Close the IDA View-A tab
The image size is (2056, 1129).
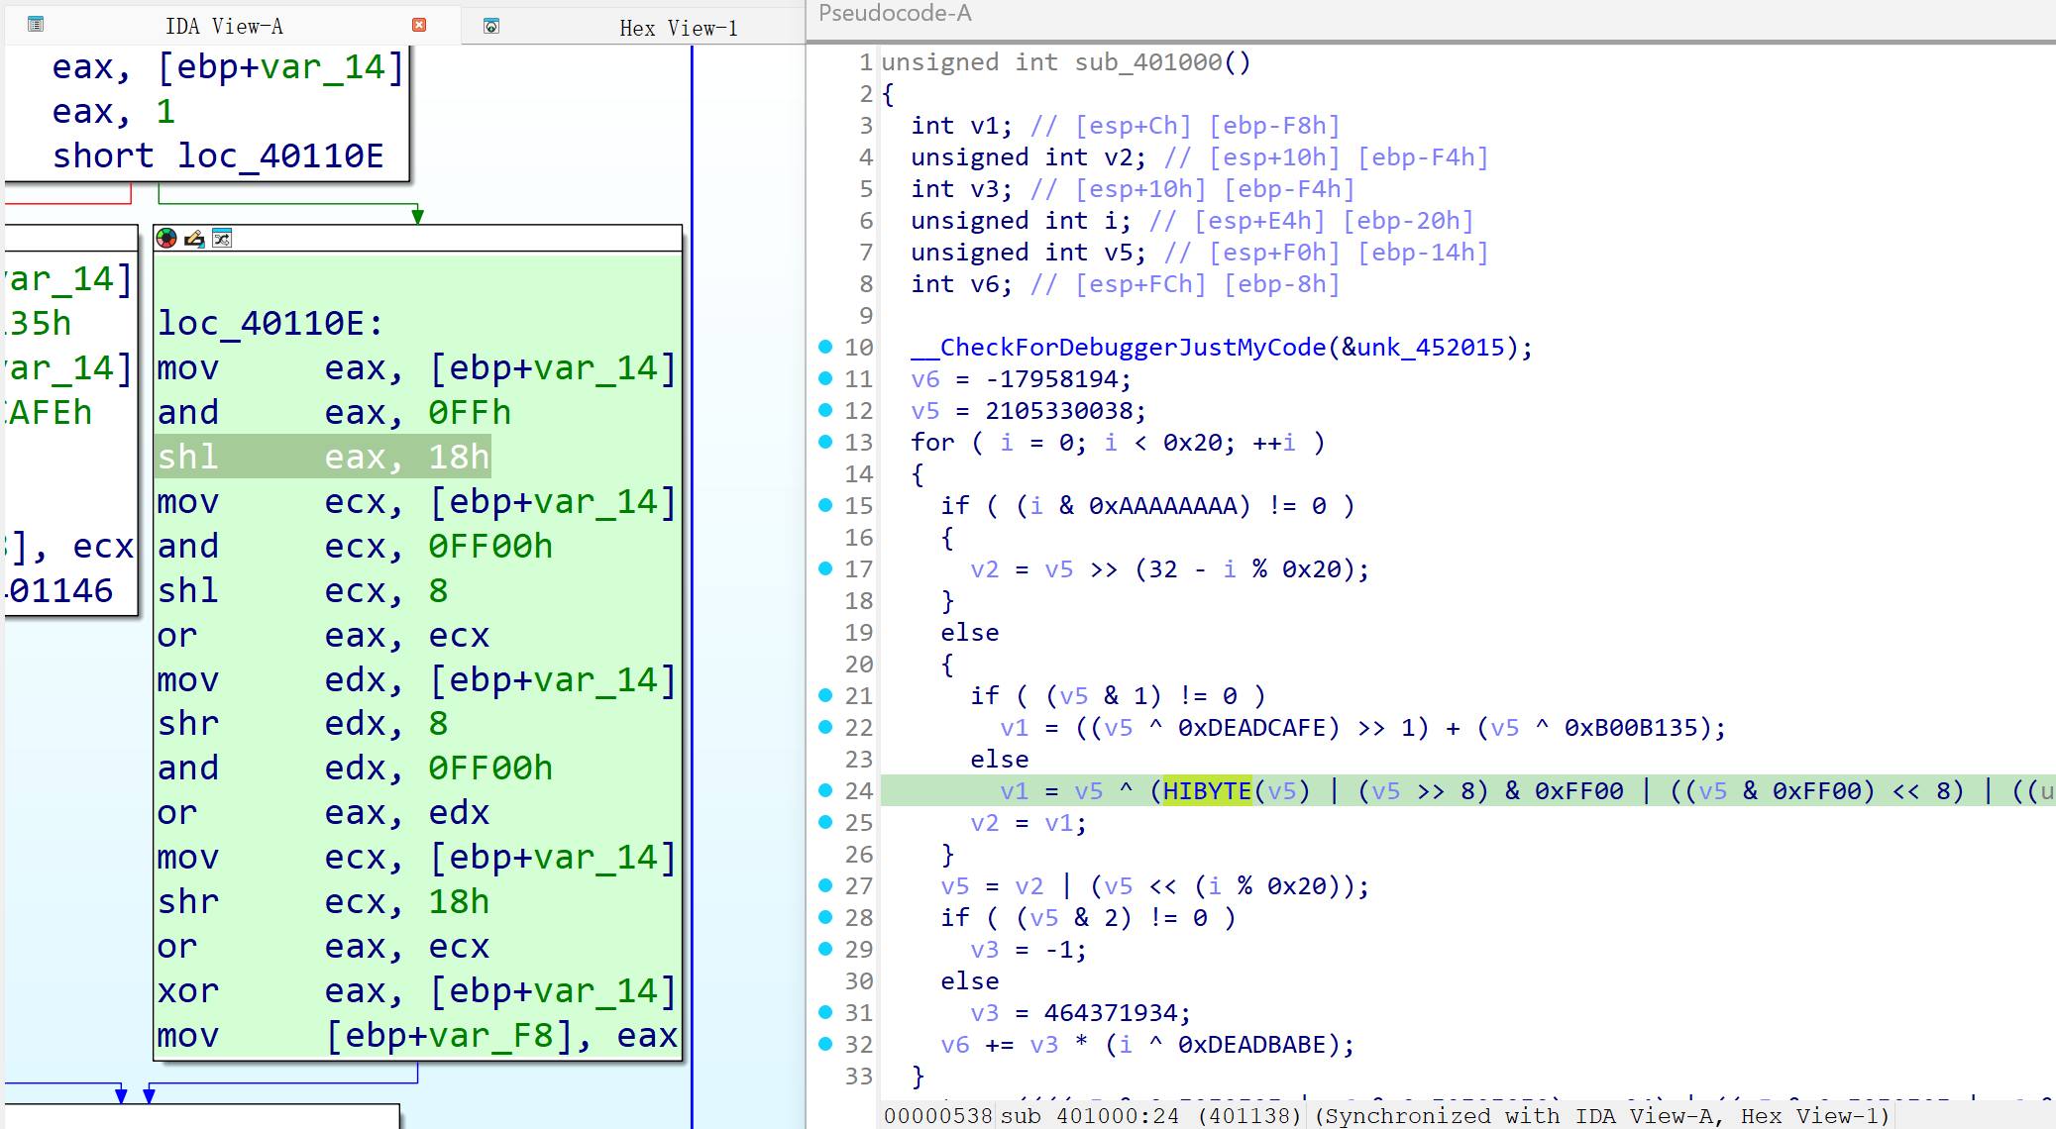pyautogui.click(x=419, y=25)
